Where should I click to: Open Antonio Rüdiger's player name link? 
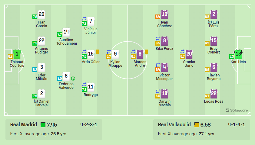pos(41,50)
